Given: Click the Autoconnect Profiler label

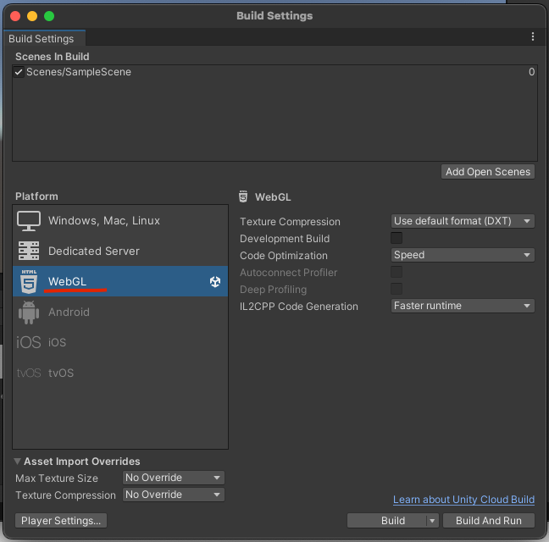Looking at the screenshot, I should coord(289,273).
